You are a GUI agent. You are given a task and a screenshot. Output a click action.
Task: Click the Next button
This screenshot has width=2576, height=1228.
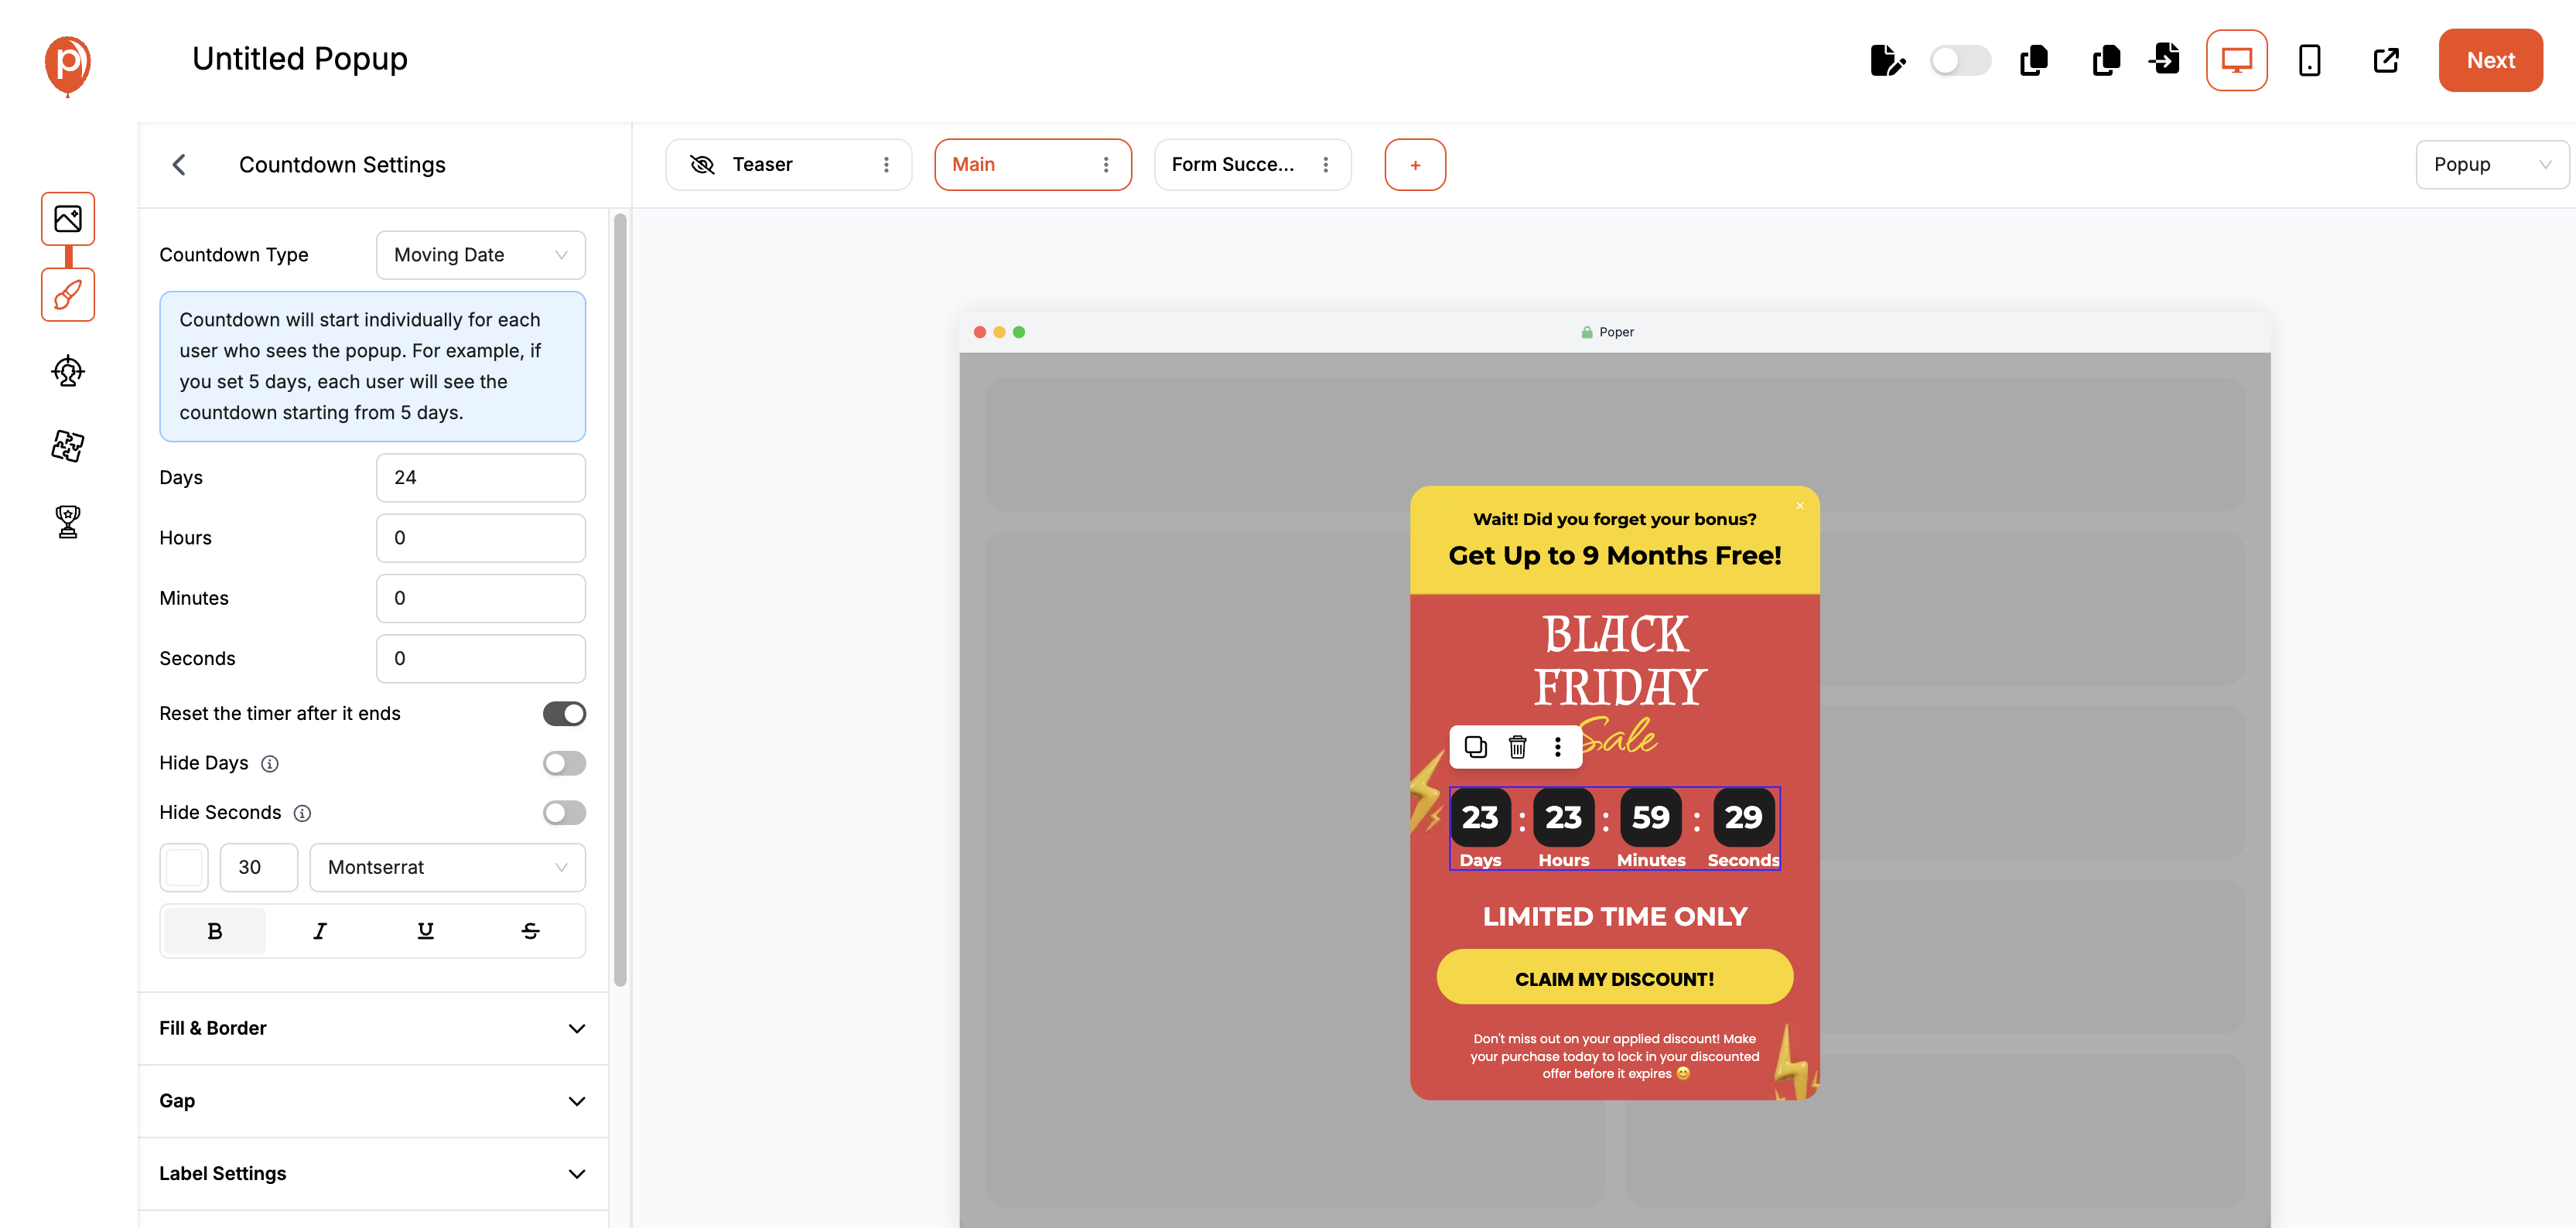point(2490,60)
